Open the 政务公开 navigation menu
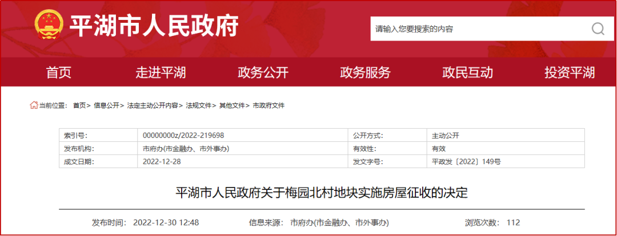The image size is (617, 236). 263,72
